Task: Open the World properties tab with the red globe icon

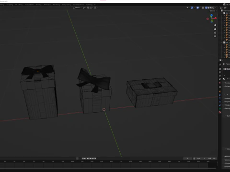Action: 220,83
